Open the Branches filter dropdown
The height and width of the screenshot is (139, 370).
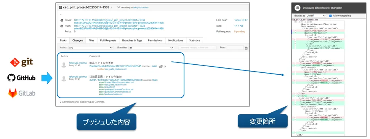pyautogui.click(x=151, y=48)
